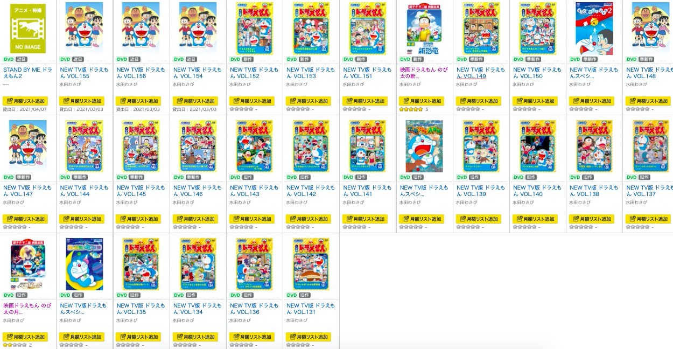The image size is (673, 349).
Task: Click the rating stars under VOL.146
Action: click(x=184, y=227)
